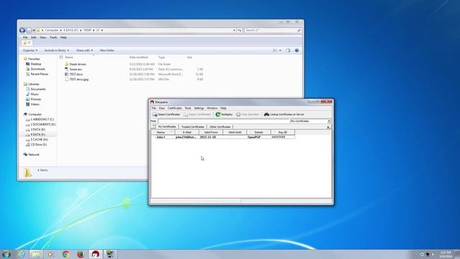The image size is (460, 259).
Task: Open Kleopatra's Window menu
Action: (x=212, y=108)
